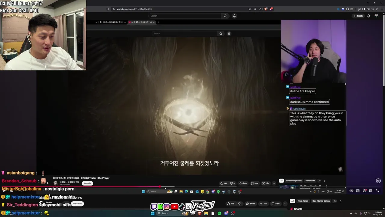Click the Clip button

[x=265, y=183]
